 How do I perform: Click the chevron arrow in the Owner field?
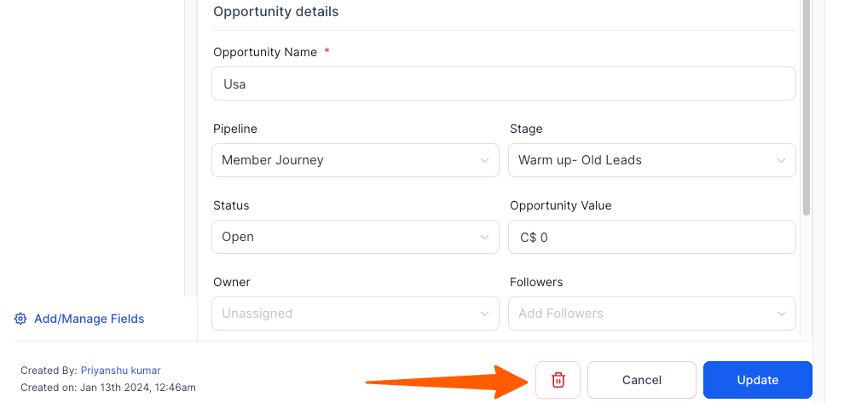coord(484,313)
